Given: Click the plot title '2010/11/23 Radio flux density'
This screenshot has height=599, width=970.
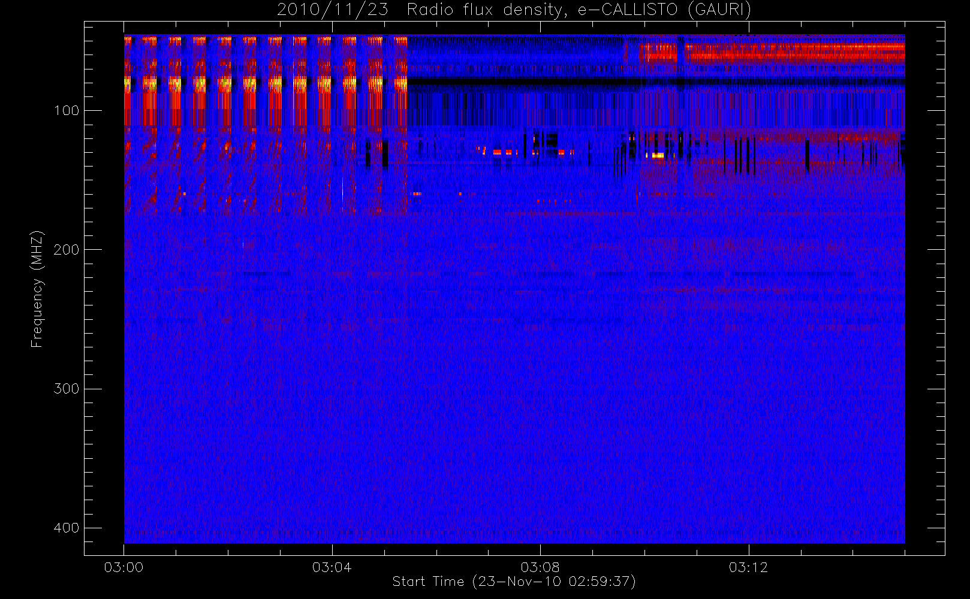Looking at the screenshot, I should click(x=514, y=10).
